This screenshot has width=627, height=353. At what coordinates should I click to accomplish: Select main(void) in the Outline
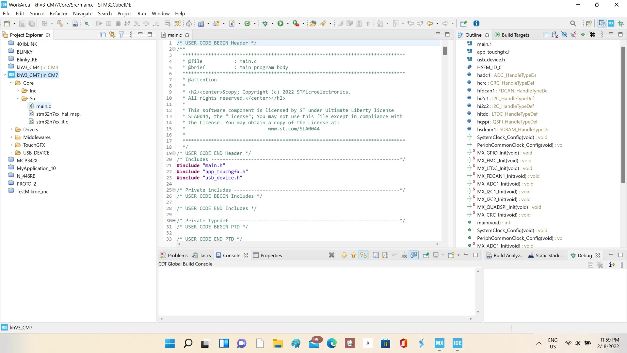[489, 223]
